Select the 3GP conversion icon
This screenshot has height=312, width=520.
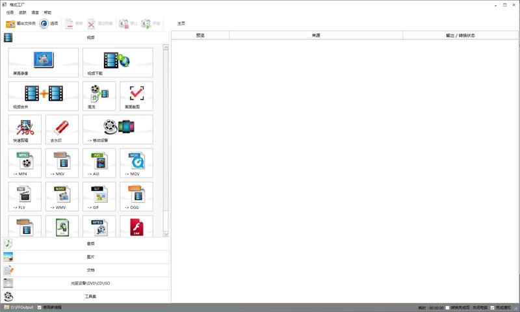click(62, 226)
